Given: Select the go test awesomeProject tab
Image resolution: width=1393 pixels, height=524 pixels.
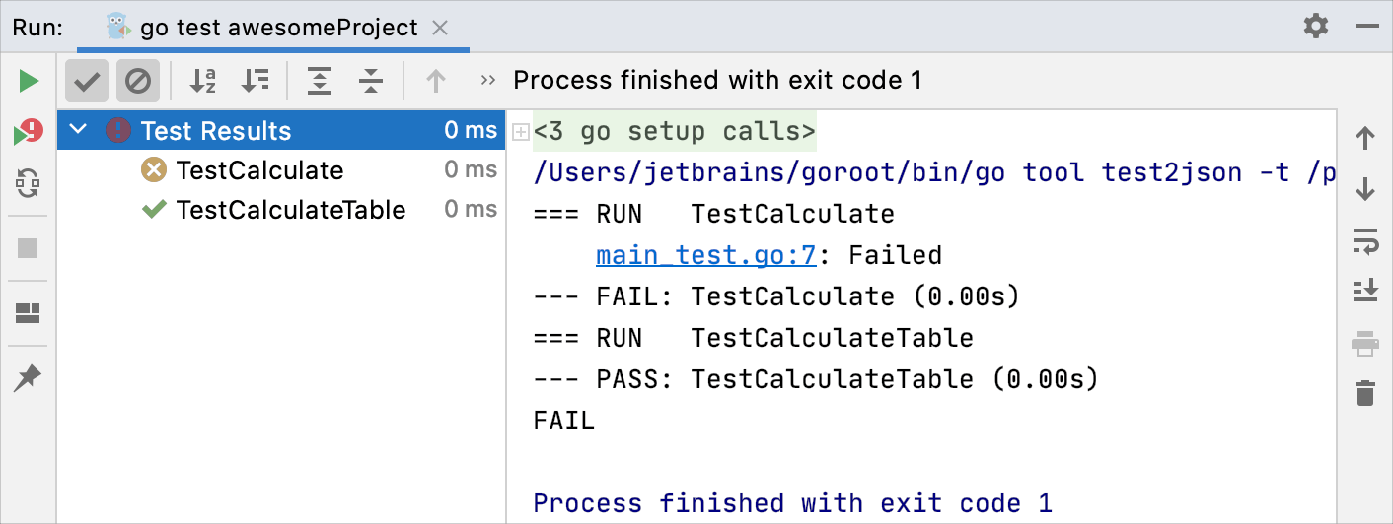Looking at the screenshot, I should click(x=273, y=28).
